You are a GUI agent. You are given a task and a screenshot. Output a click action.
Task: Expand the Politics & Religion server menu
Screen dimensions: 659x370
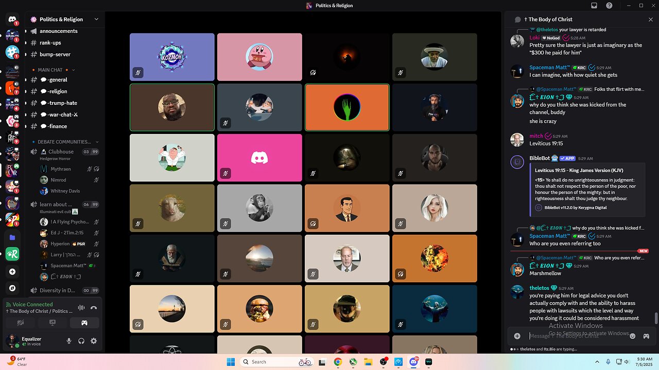(64, 20)
